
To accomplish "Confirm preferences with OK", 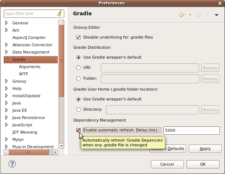I will 203,164.
